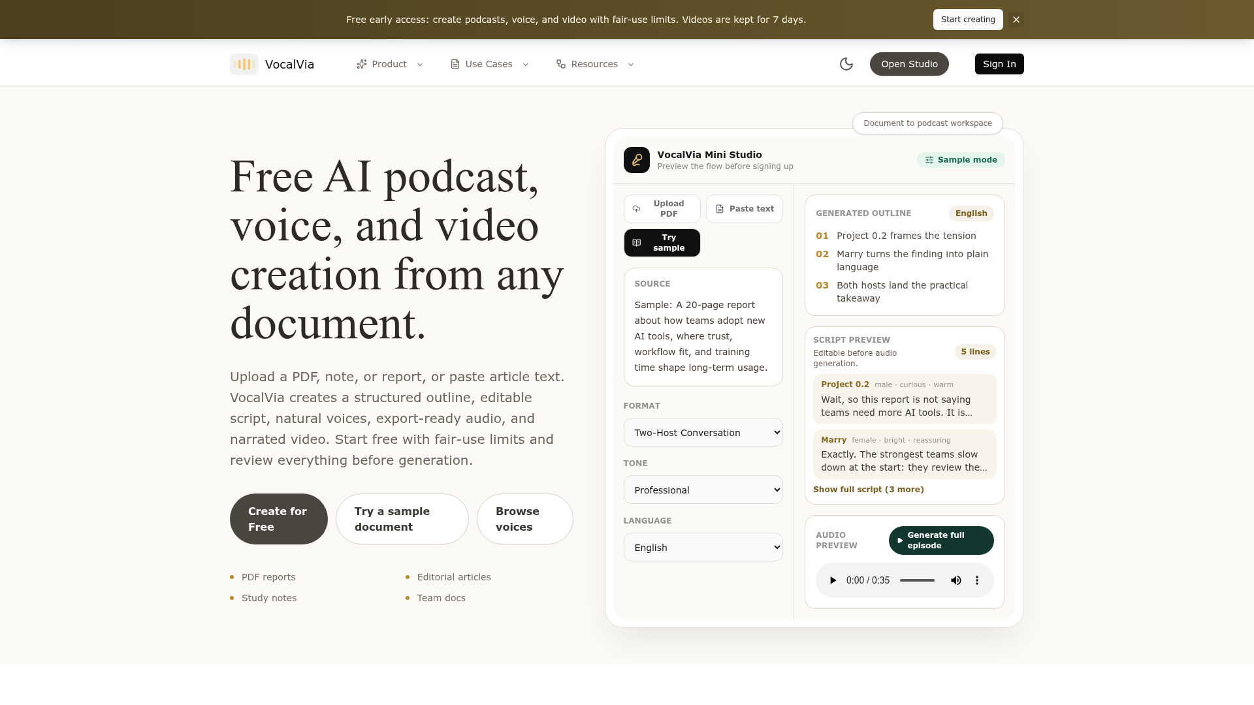
Task: Show full script with 3 more lines
Action: [x=869, y=490]
